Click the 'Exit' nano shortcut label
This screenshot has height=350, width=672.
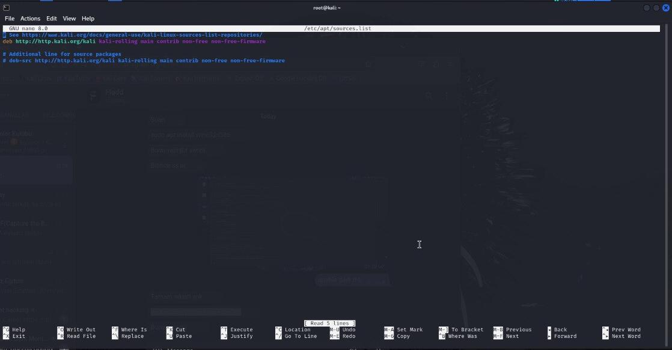pos(19,336)
